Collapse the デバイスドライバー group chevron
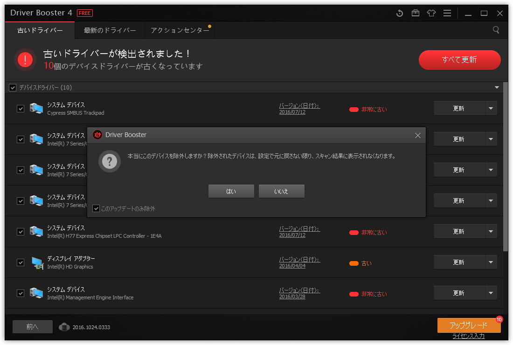This screenshot has width=513, height=345. (x=496, y=87)
